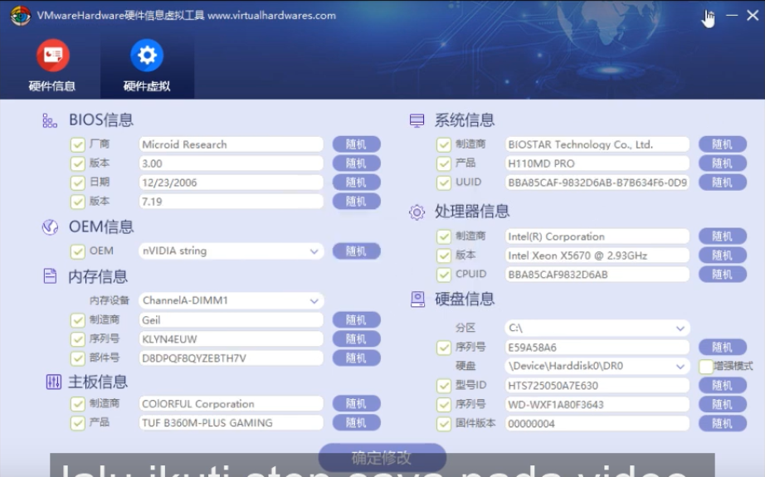Toggle the OEM checkbox

click(77, 251)
